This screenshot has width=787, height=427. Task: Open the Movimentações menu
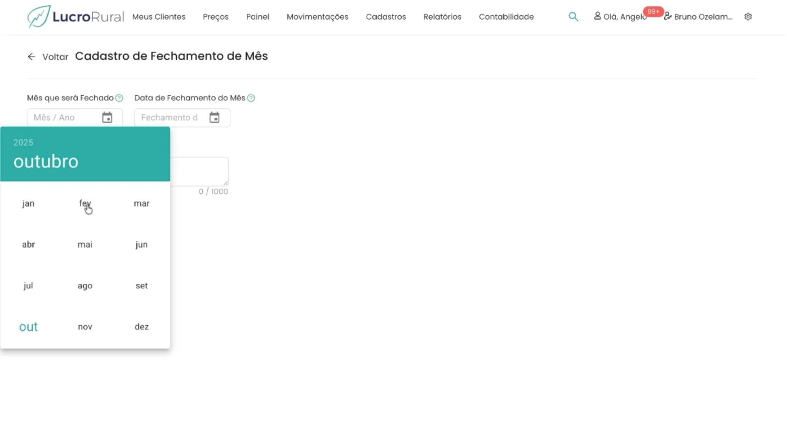[317, 17]
